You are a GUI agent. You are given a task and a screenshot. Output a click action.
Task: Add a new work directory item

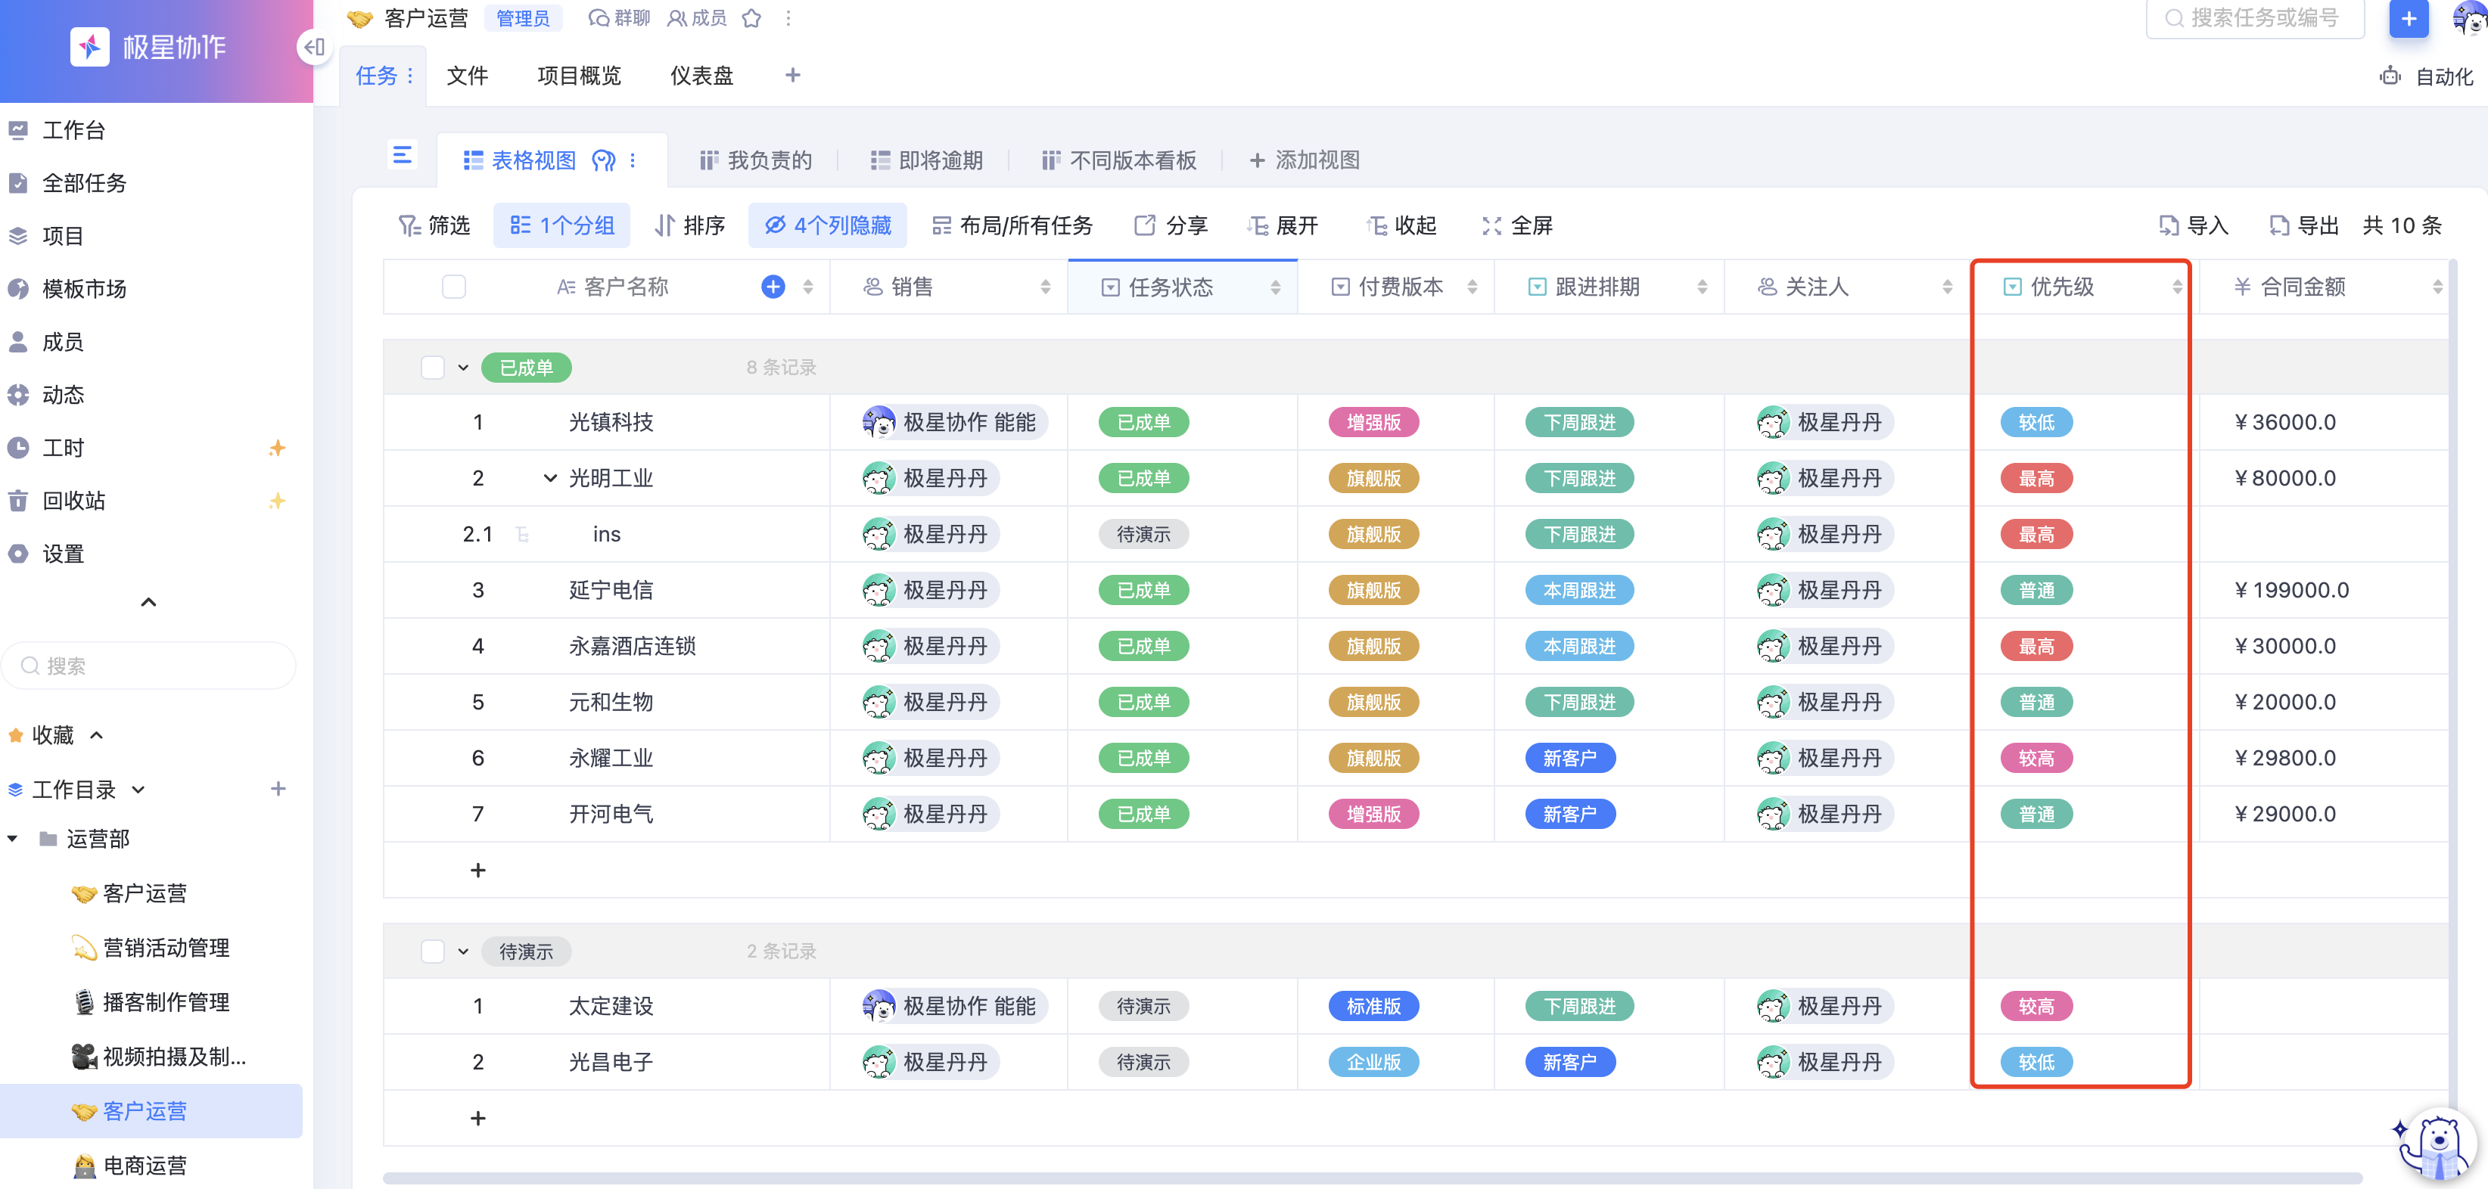point(278,788)
